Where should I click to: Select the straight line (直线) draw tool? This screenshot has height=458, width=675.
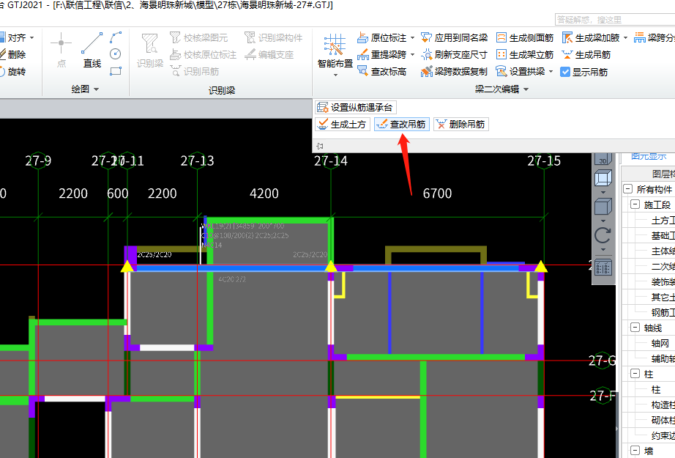point(92,50)
